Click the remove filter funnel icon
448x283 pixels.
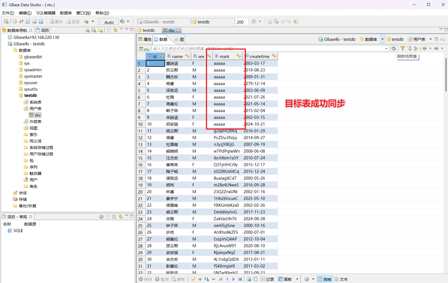click(x=409, y=48)
